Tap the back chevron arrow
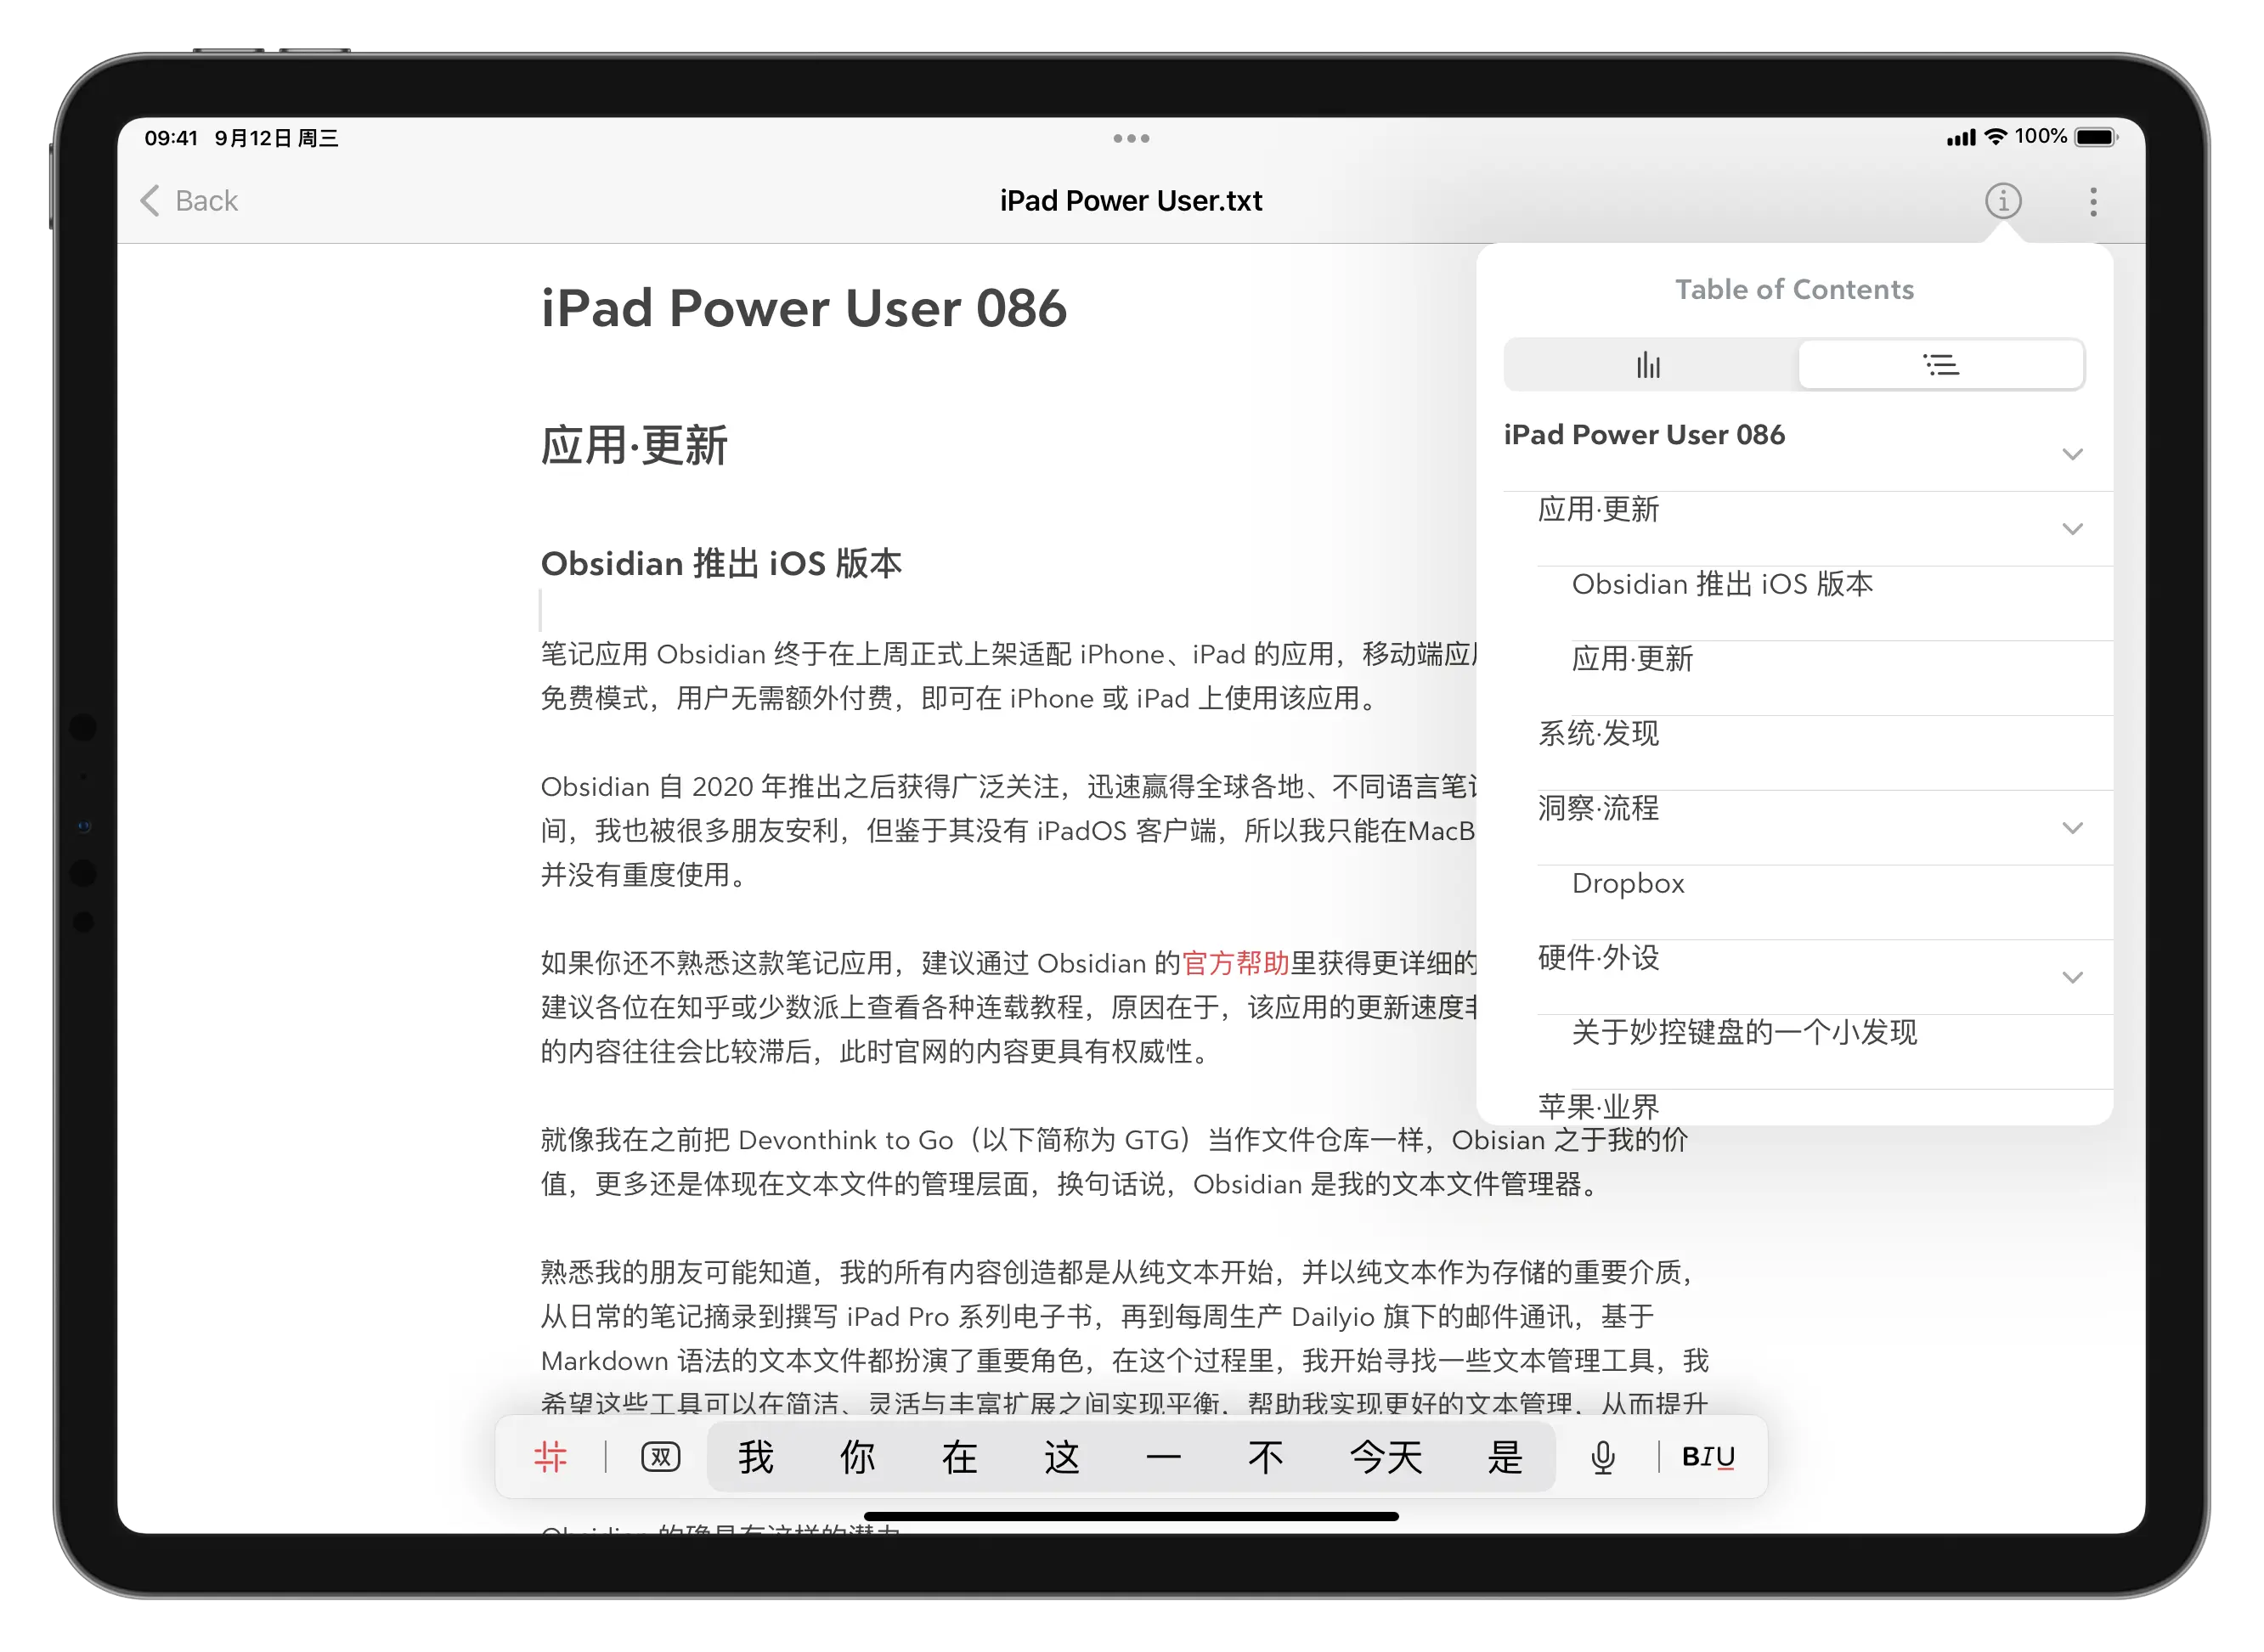This screenshot has height=1652, width=2264. [150, 201]
